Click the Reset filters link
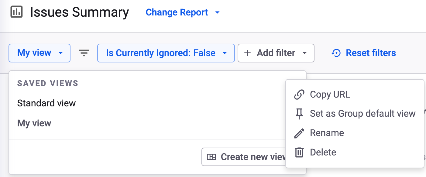The width and height of the screenshot is (426, 177). (x=371, y=53)
